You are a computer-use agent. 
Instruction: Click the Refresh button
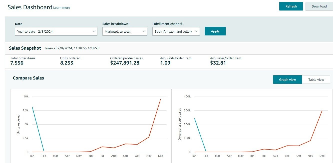[x=291, y=6]
